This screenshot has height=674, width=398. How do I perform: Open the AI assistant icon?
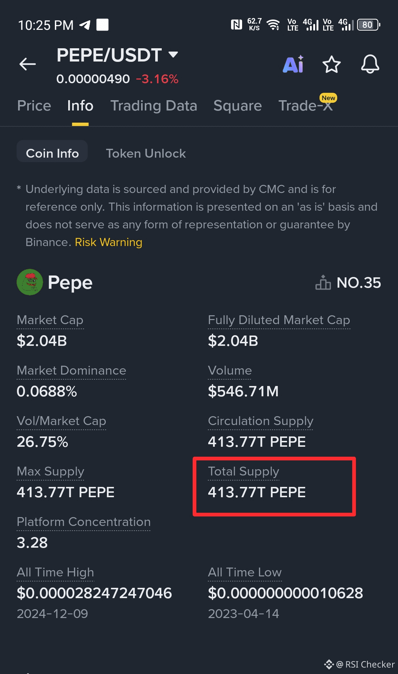[x=293, y=65]
